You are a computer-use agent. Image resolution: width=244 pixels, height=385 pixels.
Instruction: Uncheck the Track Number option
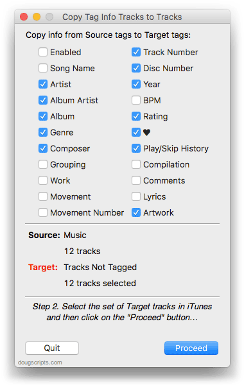136,53
